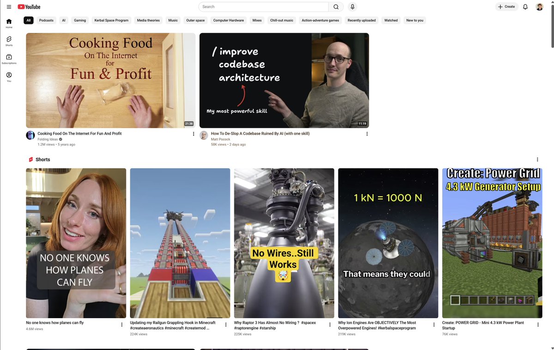Click the Create button
This screenshot has height=350, width=554.
tap(506, 7)
